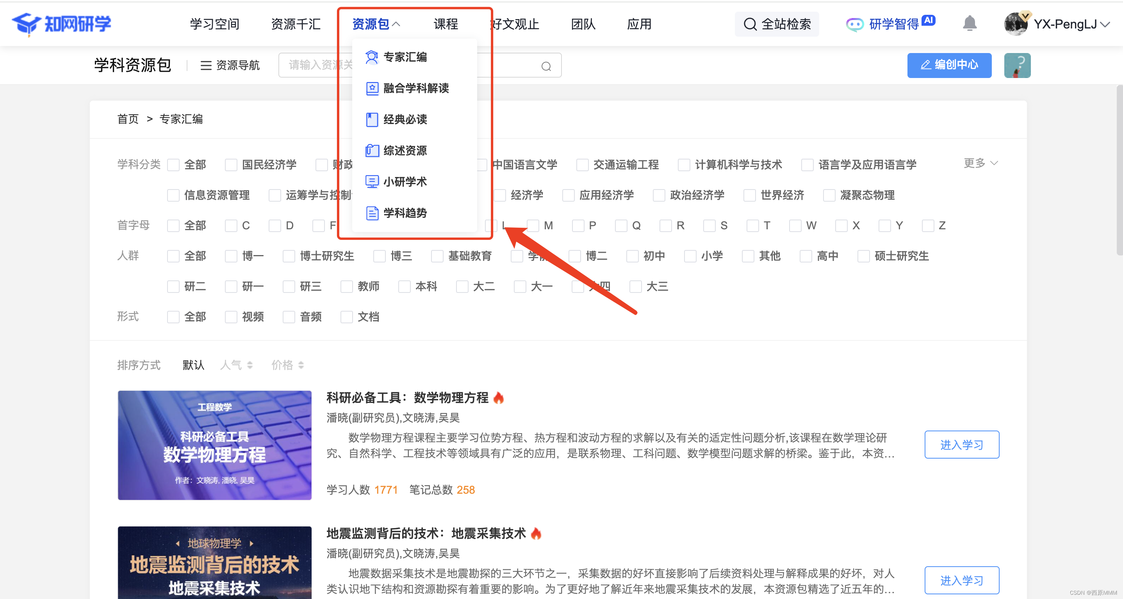
Task: Tick the 视频 format checkbox
Action: (x=231, y=317)
